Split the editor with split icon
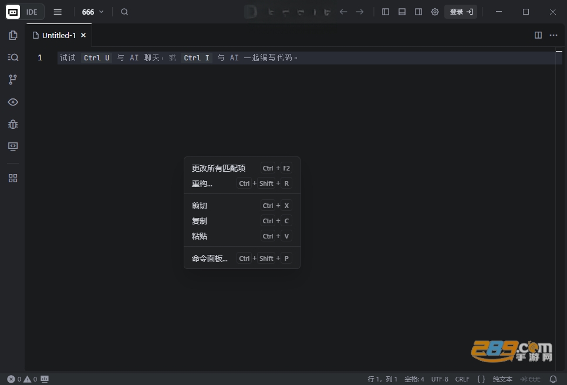 pos(538,35)
